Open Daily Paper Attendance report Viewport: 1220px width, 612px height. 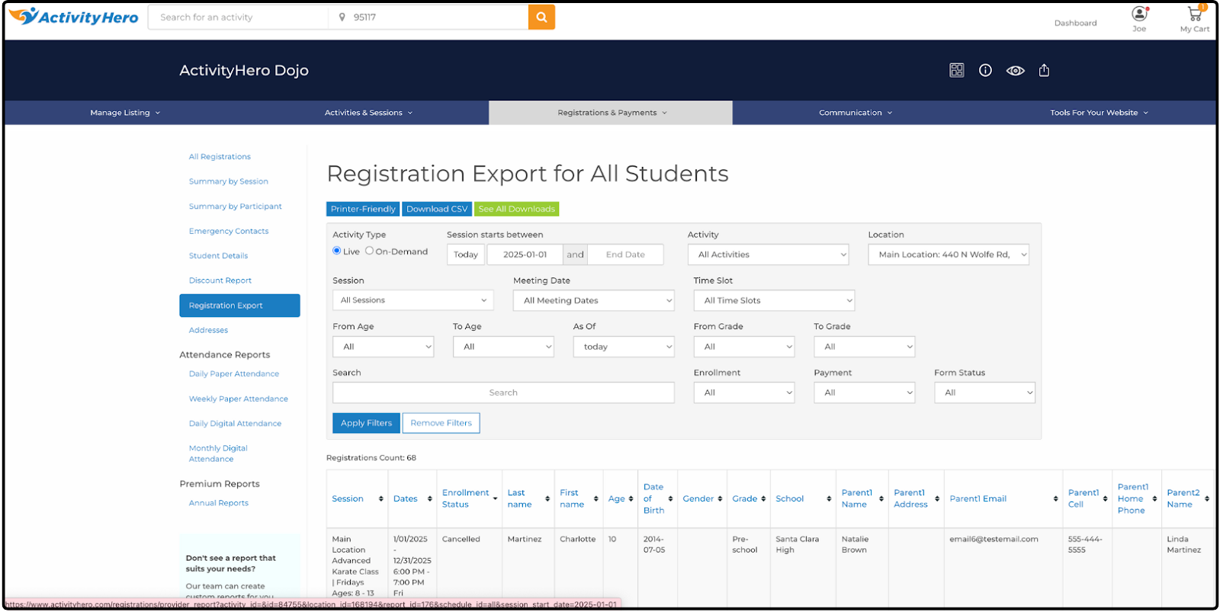coord(234,373)
